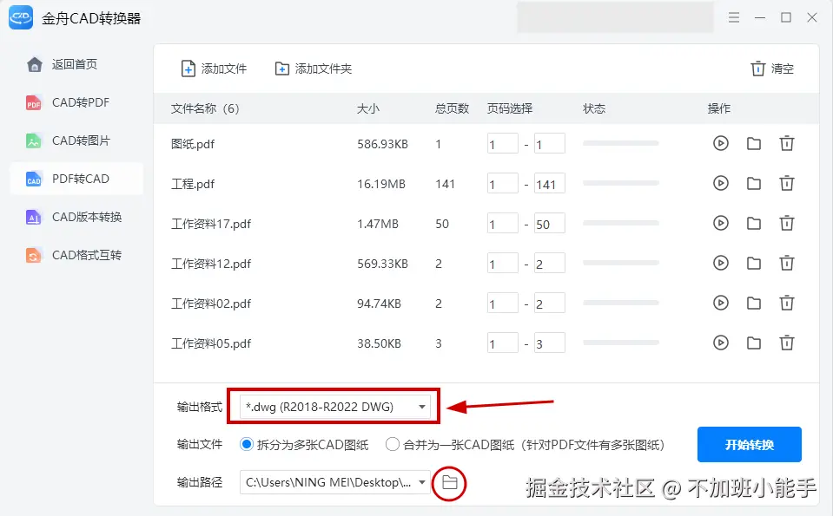Click the 金舟CAD转换器 app logo

click(x=21, y=17)
